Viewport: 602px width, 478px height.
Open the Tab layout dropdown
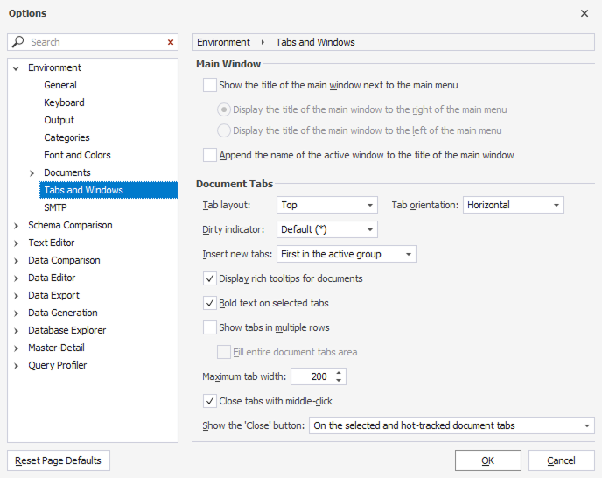tap(327, 205)
